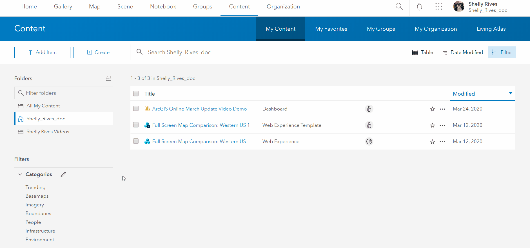The width and height of the screenshot is (530, 248).
Task: Focus the Filter folders field
Action: pos(64,93)
